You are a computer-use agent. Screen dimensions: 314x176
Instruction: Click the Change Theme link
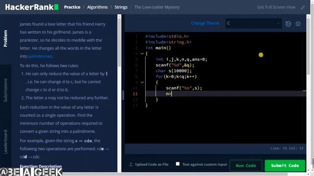pos(205,23)
